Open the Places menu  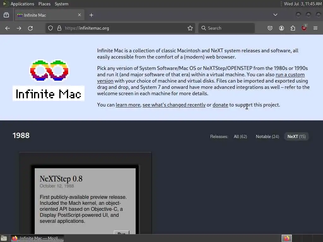click(44, 4)
